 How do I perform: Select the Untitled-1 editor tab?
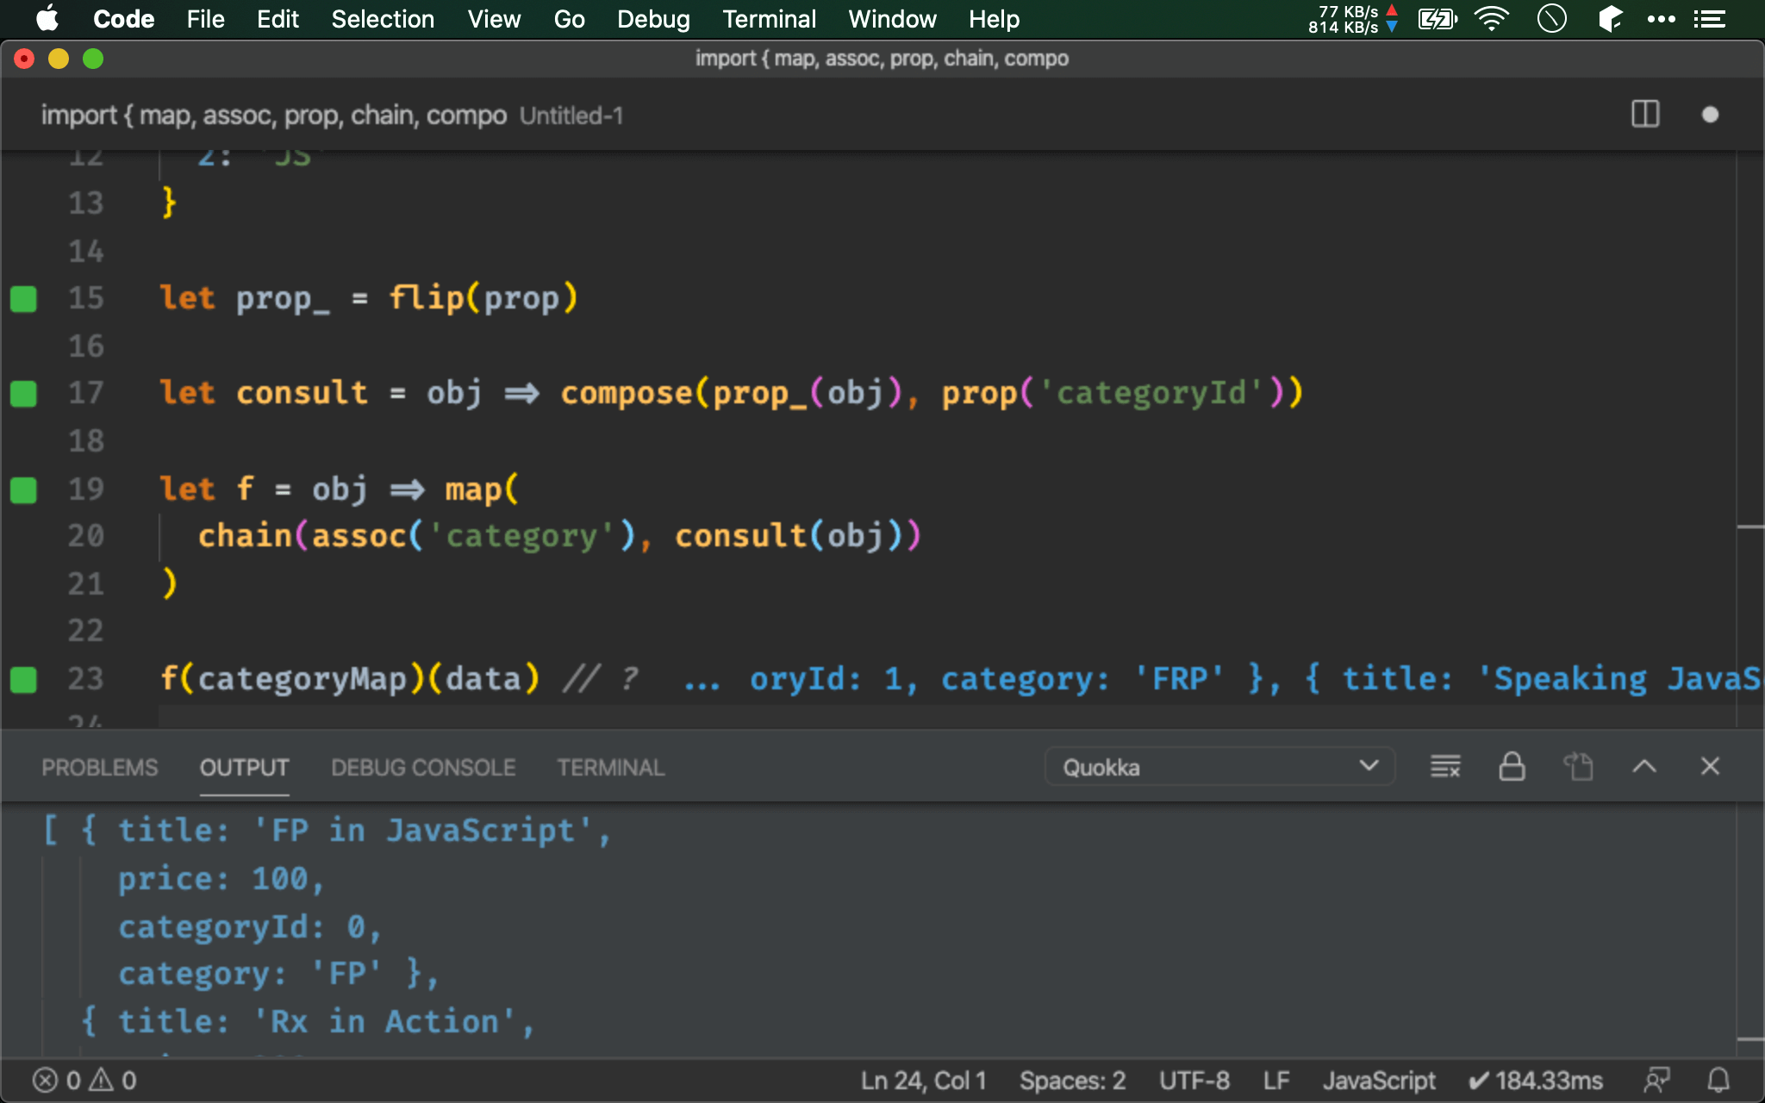pos(332,115)
